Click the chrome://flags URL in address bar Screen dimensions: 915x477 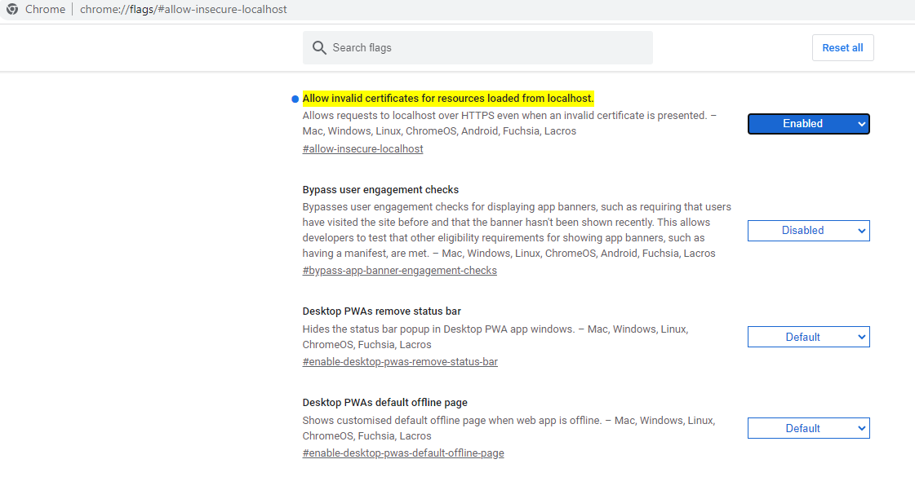(x=183, y=9)
